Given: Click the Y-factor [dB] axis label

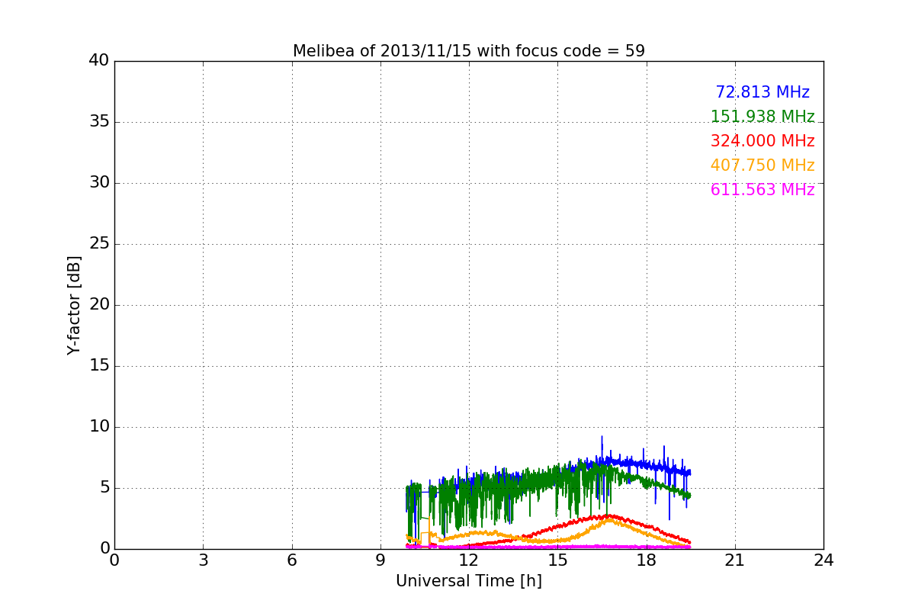Looking at the screenshot, I should [74, 305].
